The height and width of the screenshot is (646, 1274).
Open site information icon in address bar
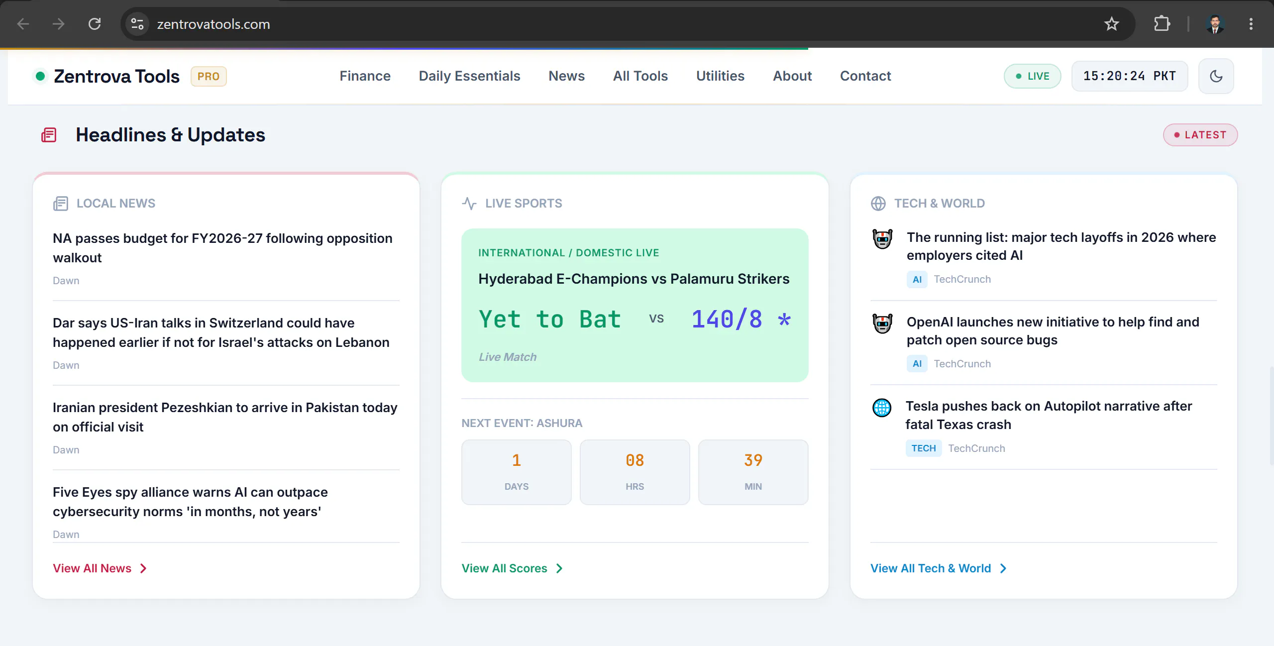pyautogui.click(x=137, y=24)
